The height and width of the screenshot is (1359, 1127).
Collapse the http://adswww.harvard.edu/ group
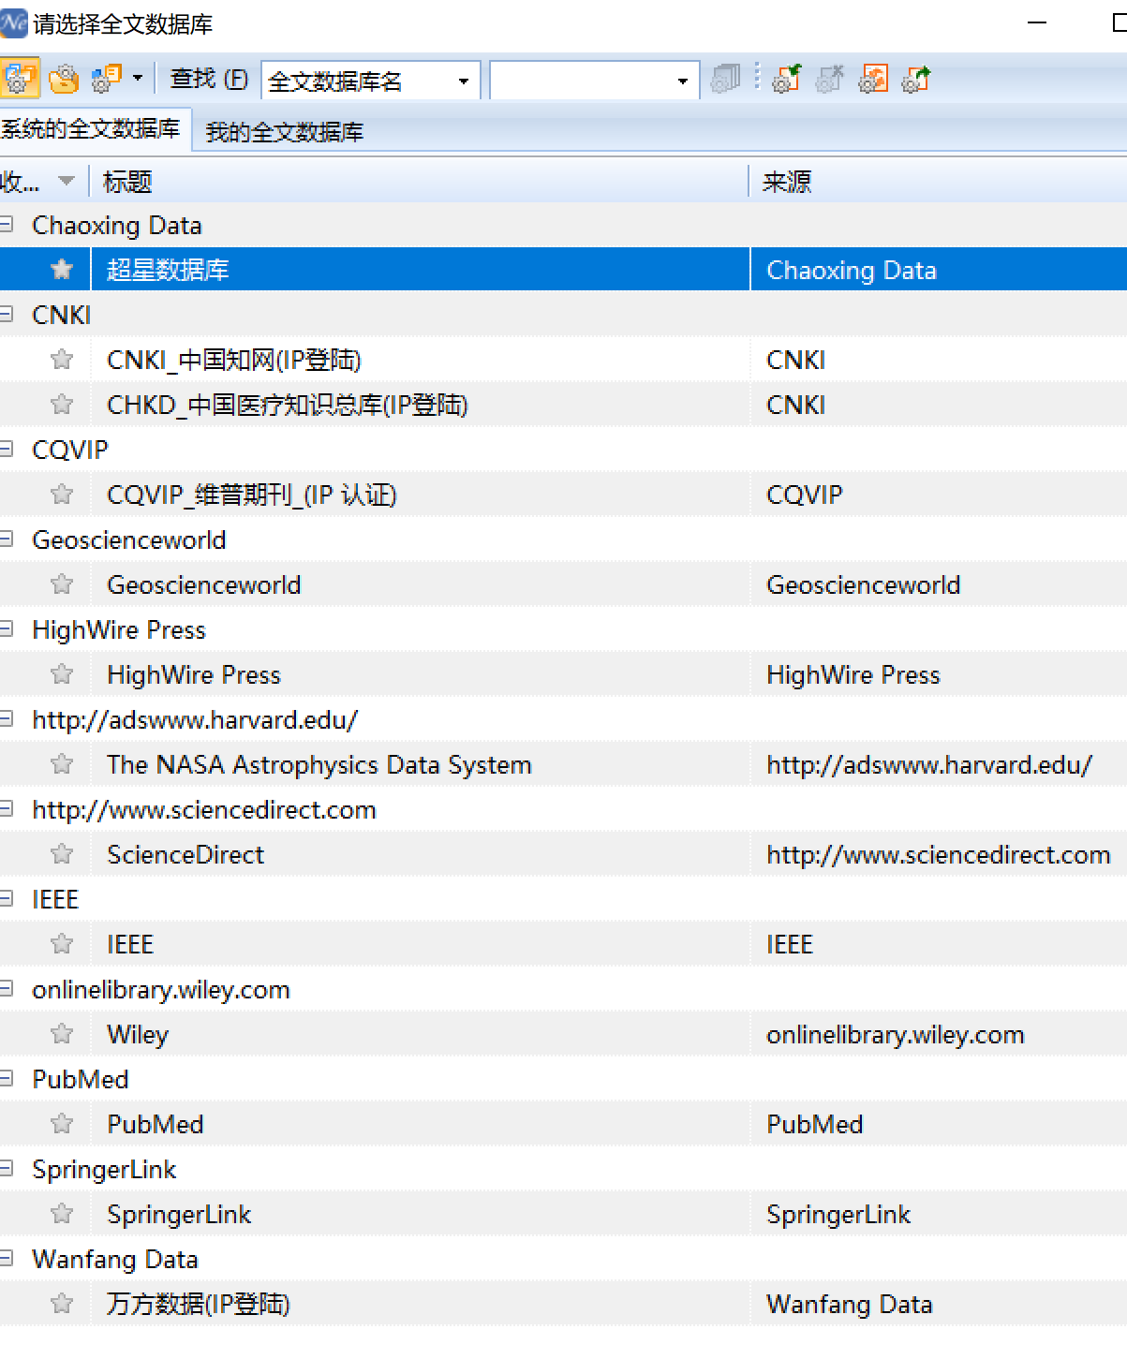(x=7, y=719)
